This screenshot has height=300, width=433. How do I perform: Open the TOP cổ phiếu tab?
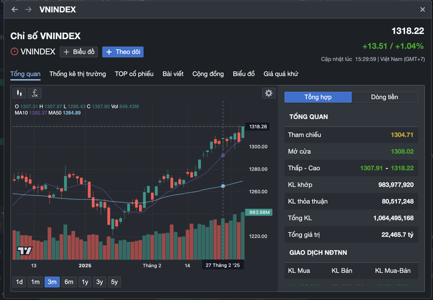(x=134, y=74)
